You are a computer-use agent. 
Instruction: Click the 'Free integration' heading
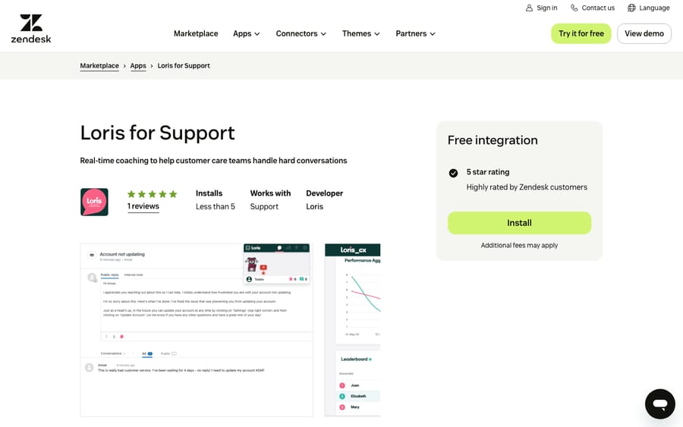tap(493, 140)
